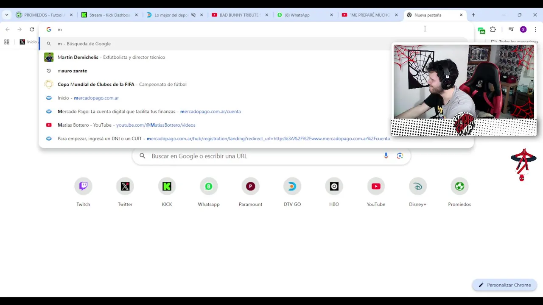Screen dimensions: 543x305
Task: Click the back navigation arrow
Action: point(8,29)
